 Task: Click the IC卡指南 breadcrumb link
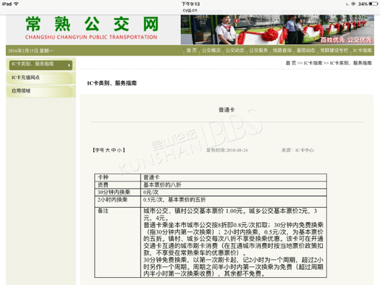click(x=313, y=63)
